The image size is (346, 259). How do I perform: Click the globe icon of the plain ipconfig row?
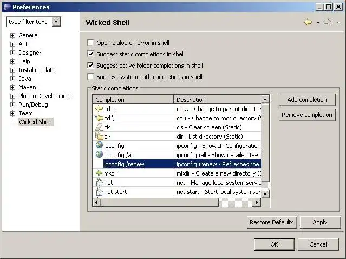coord(99,145)
